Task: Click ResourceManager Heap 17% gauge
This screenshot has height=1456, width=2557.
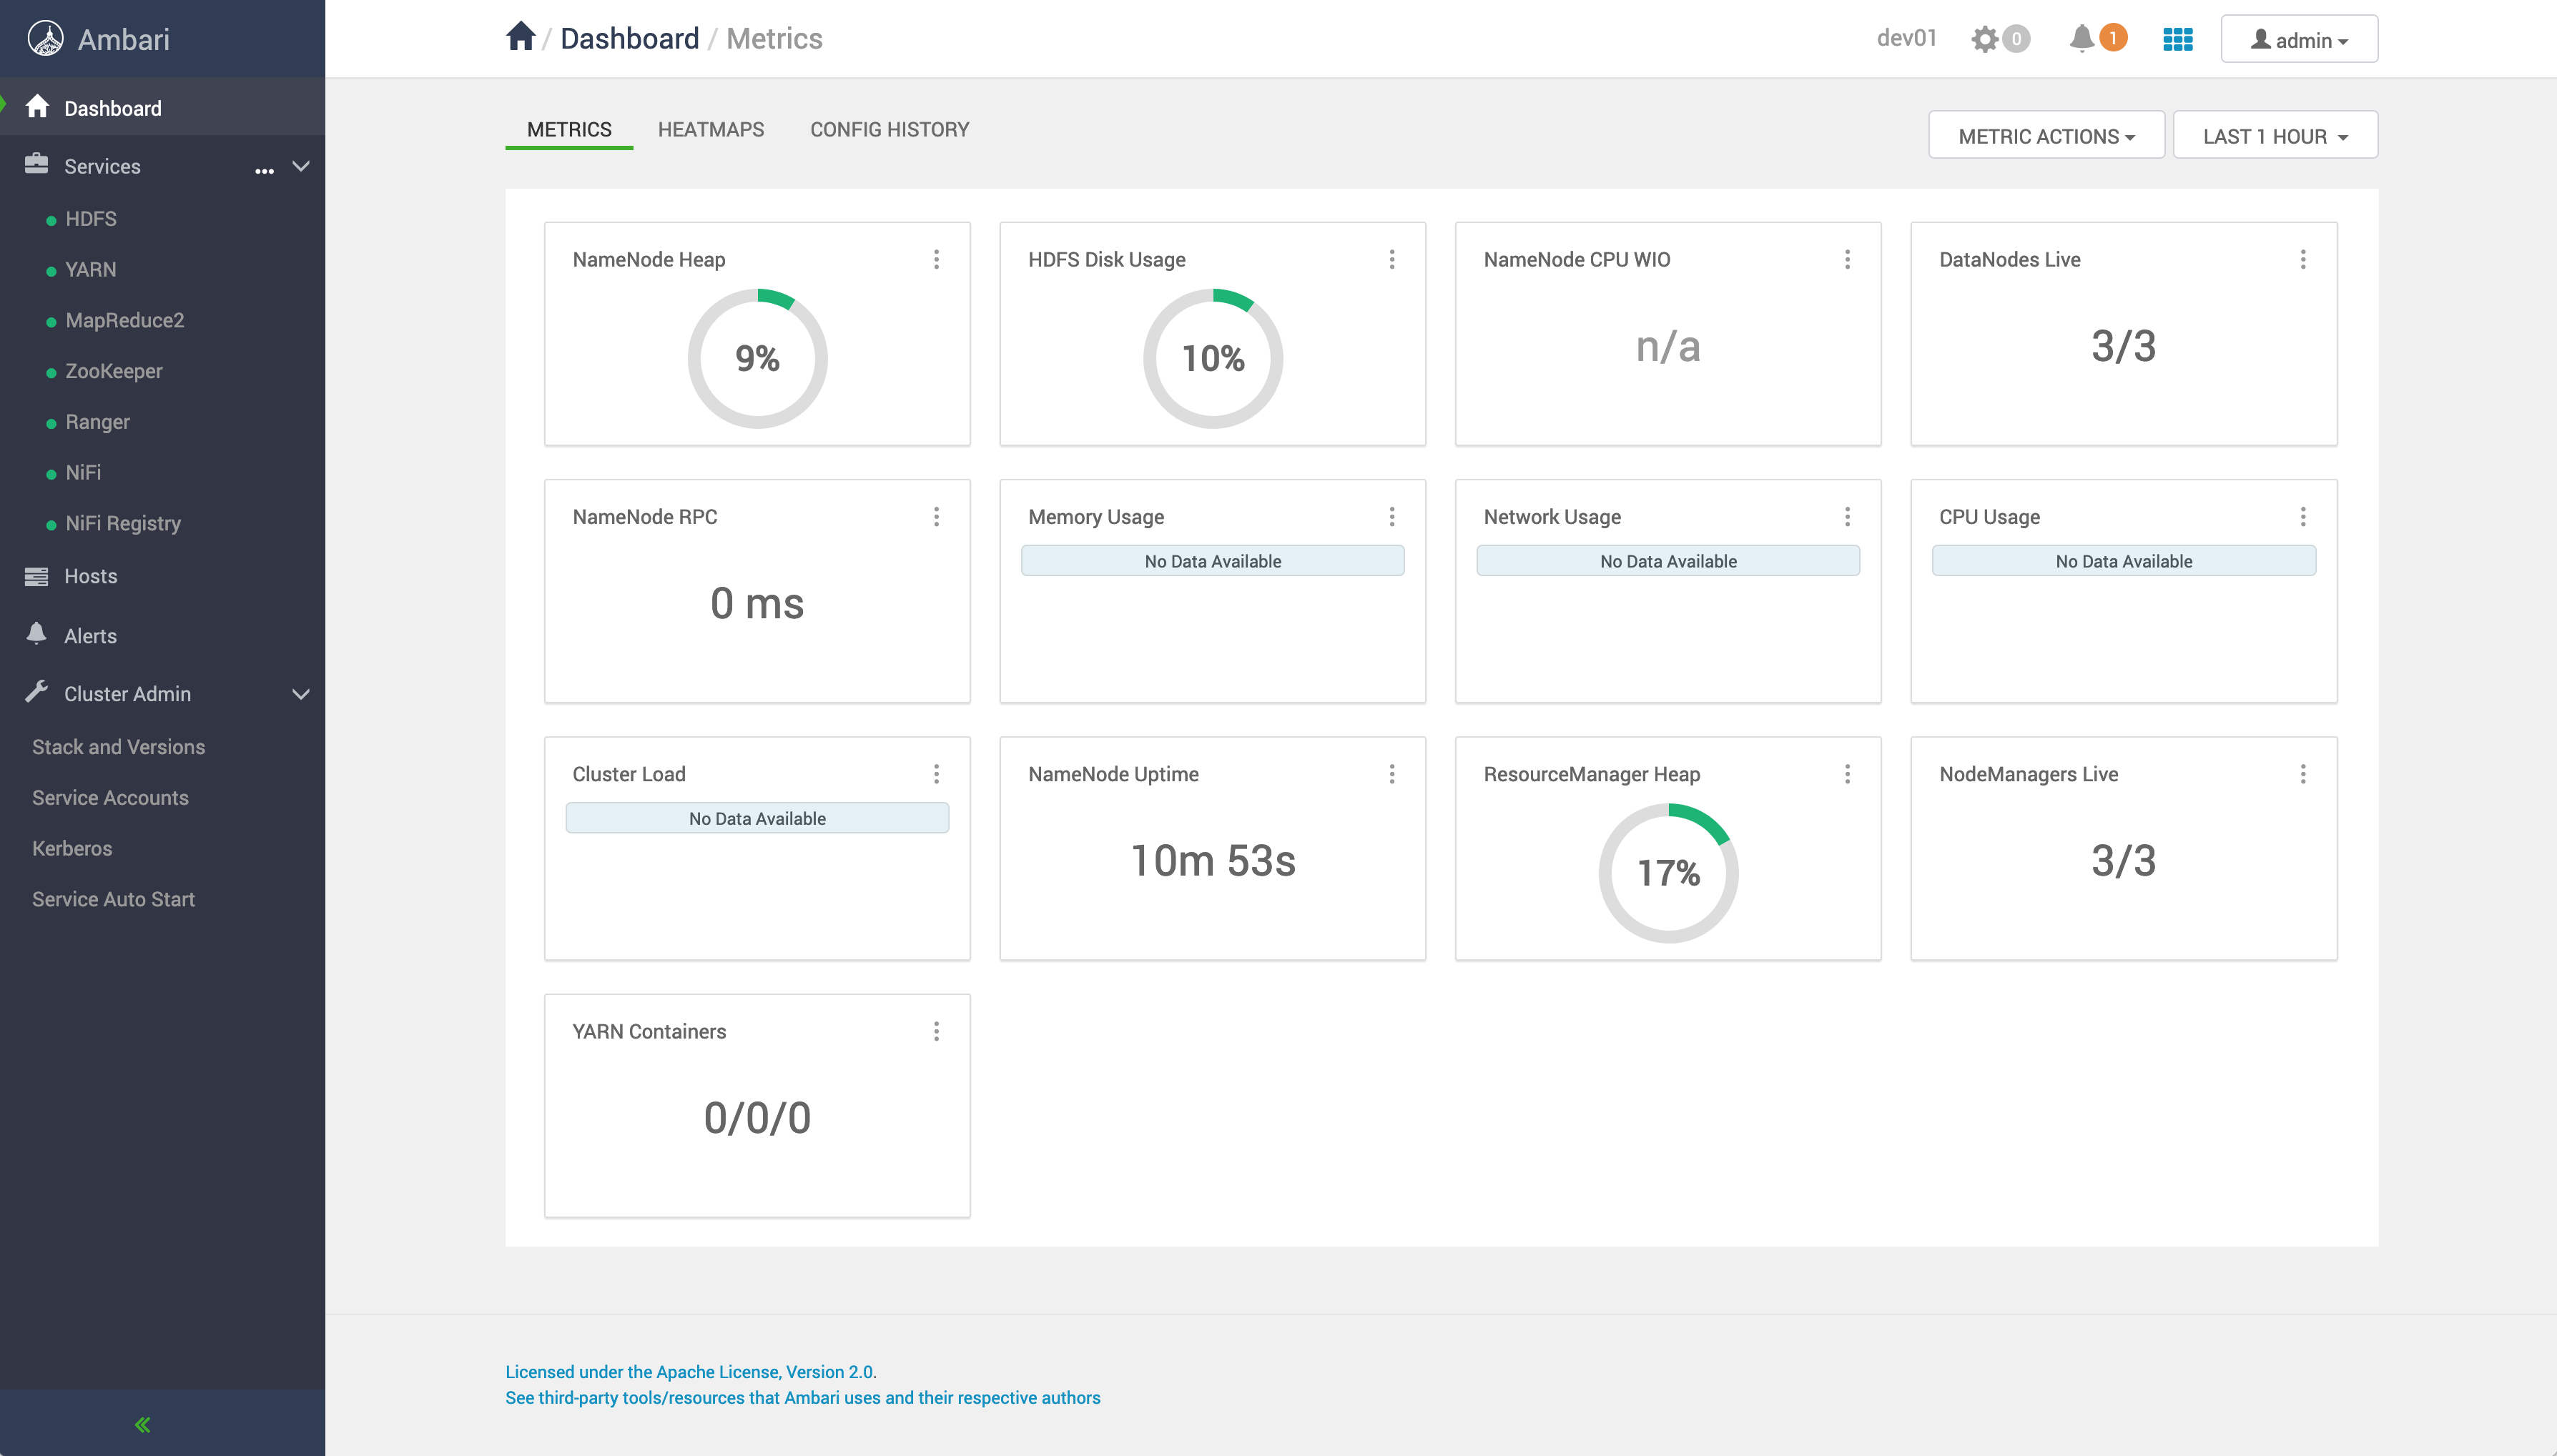Action: click(1667, 872)
